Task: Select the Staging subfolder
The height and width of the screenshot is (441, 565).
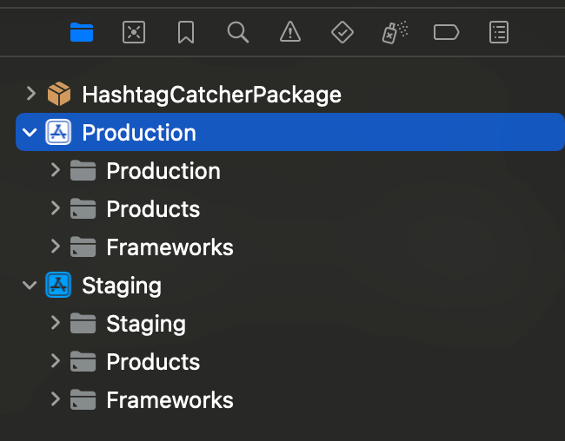Action: 146,324
